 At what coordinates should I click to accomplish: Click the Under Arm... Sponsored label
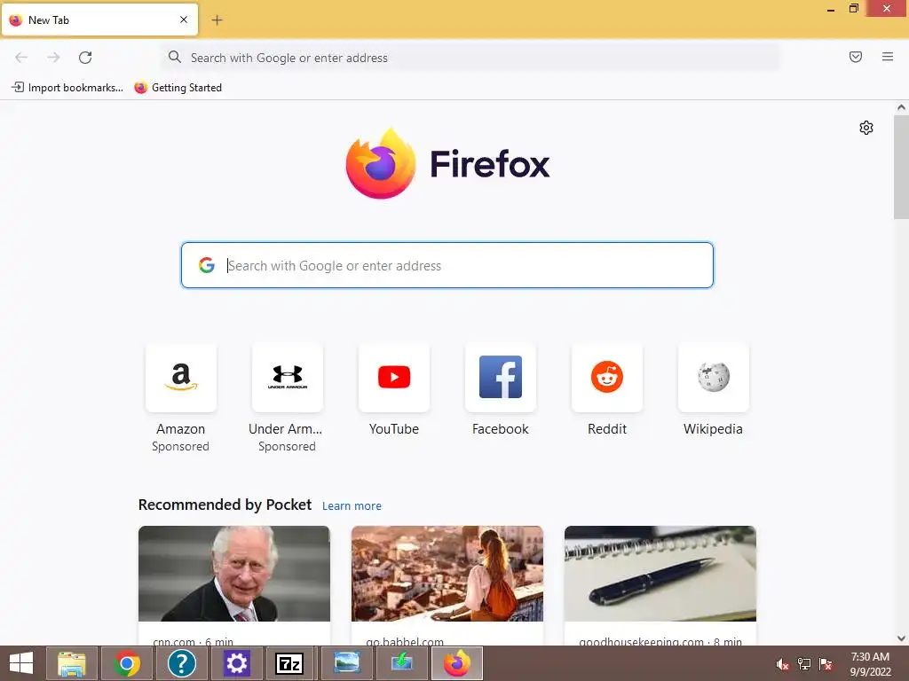coord(287,447)
